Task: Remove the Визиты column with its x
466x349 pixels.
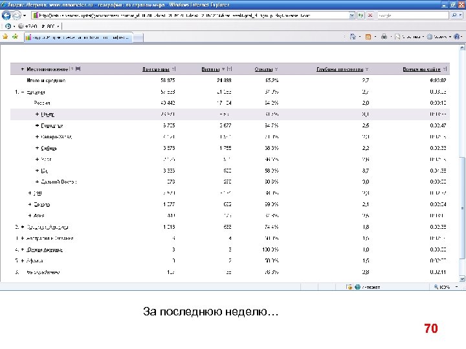Action: click(229, 69)
